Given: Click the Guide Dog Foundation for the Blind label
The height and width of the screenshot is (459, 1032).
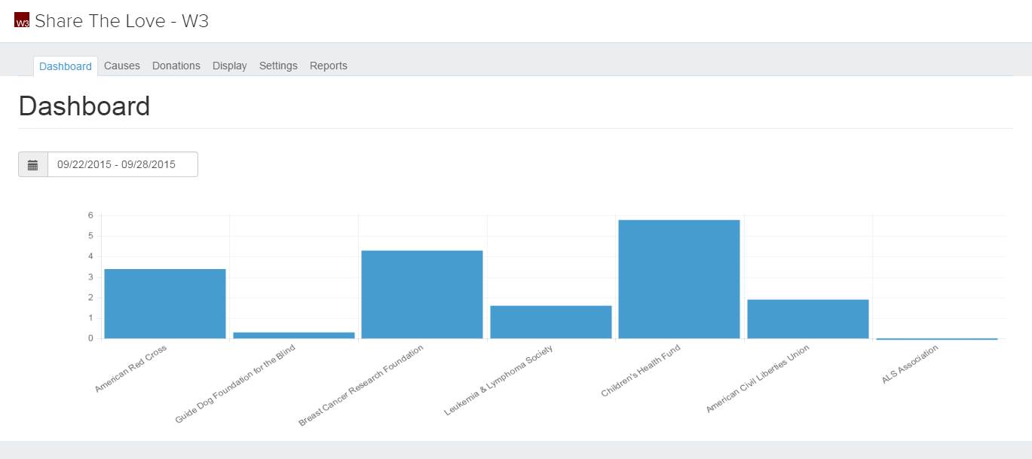Looking at the screenshot, I should (x=235, y=384).
